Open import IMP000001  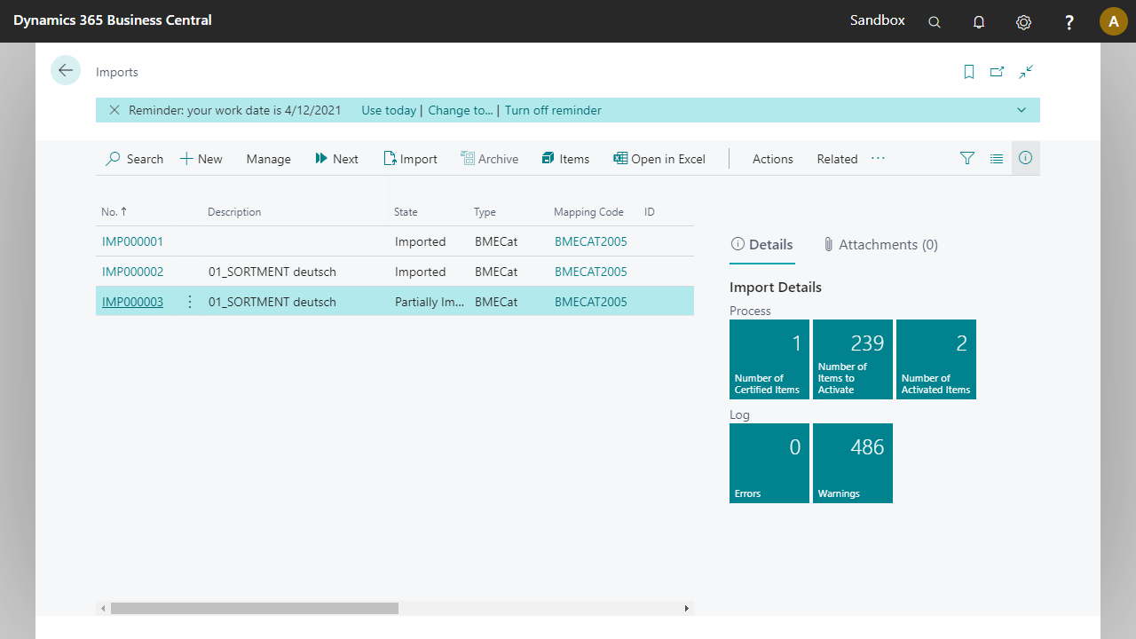click(x=132, y=241)
